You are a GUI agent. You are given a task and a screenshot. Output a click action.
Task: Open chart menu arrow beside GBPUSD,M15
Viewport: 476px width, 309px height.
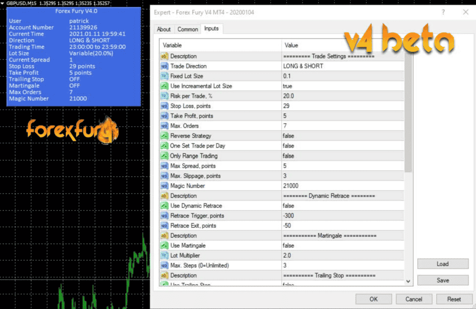click(2, 3)
